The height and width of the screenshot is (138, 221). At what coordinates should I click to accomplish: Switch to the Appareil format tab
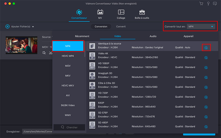188,36
